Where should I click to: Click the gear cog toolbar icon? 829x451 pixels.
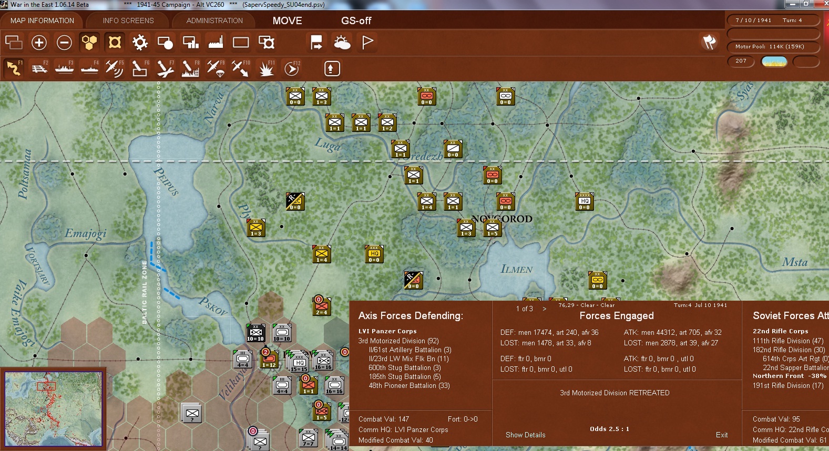(x=140, y=42)
